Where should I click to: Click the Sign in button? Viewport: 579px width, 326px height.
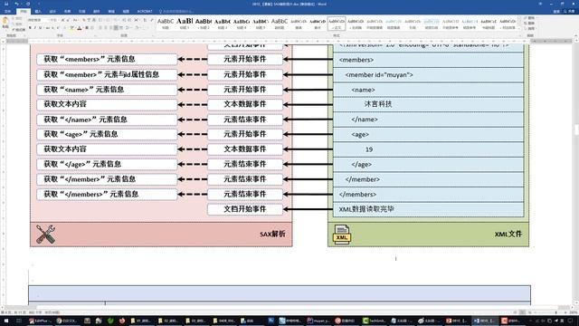(556, 12)
